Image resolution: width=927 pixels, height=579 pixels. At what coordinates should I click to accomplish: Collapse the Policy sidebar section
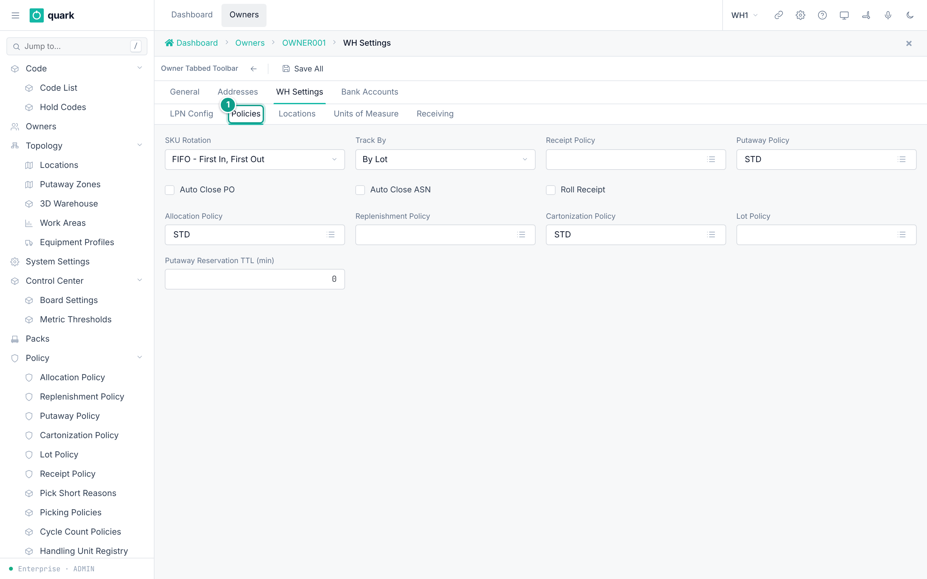tap(139, 358)
